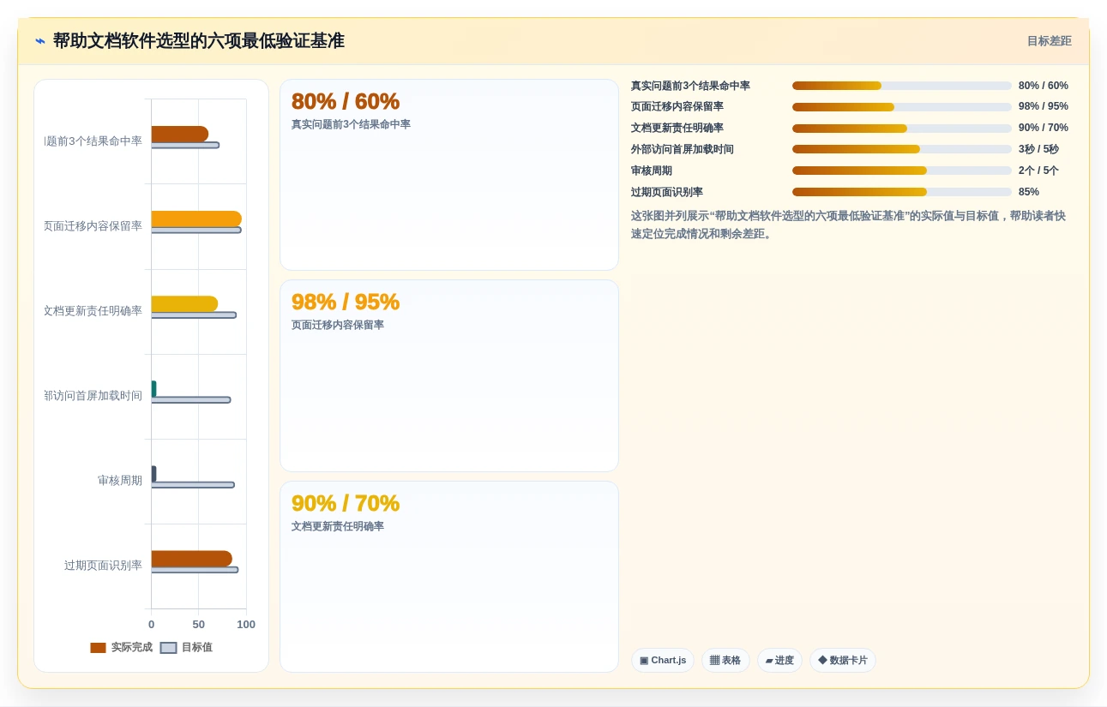This screenshot has width=1107, height=707.
Task: Click the chart's first bar for 结果命中率
Action: tap(180, 134)
